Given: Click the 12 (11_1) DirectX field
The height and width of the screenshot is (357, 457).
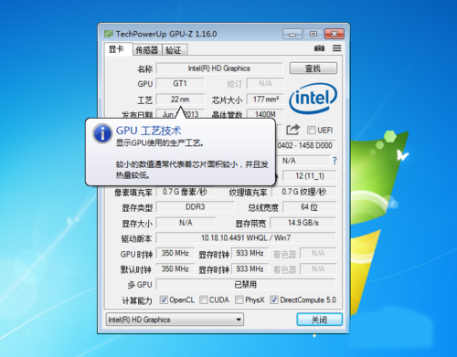Looking at the screenshot, I should point(310,176).
